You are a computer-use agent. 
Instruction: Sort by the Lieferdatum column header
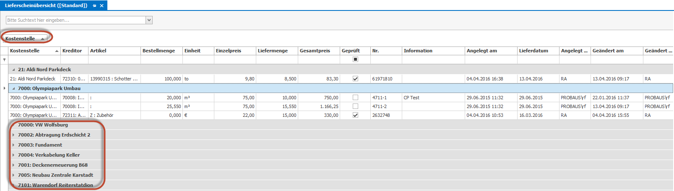[533, 51]
